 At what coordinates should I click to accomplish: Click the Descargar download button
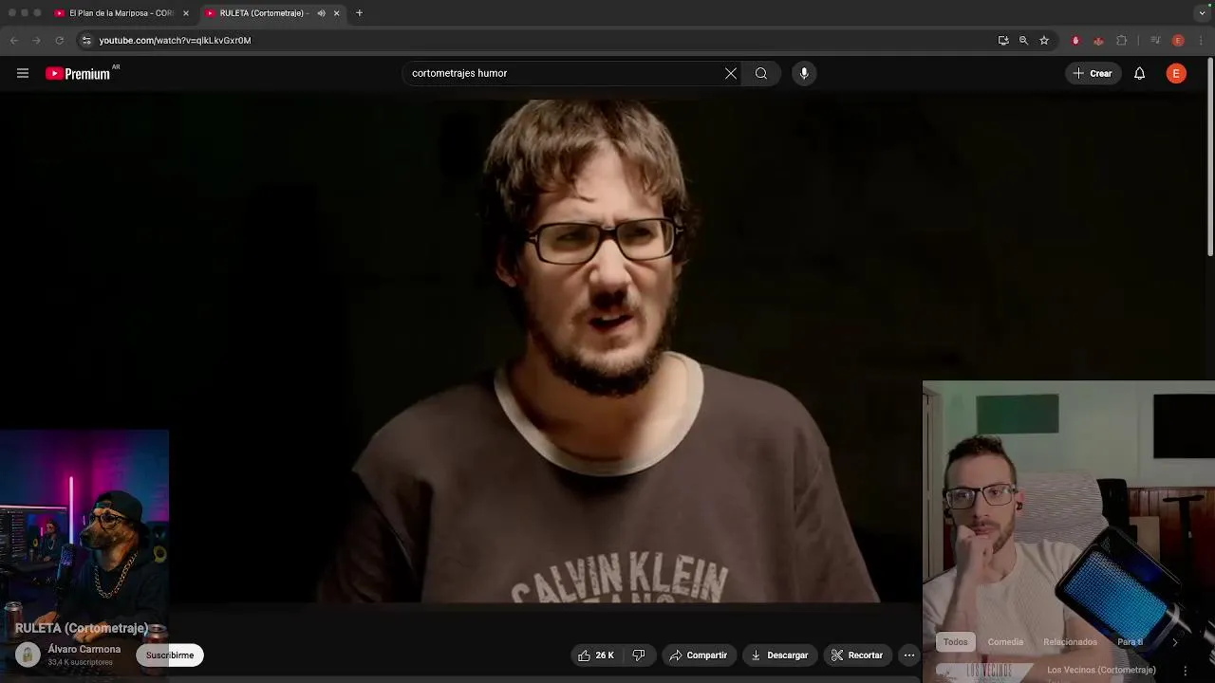point(779,655)
